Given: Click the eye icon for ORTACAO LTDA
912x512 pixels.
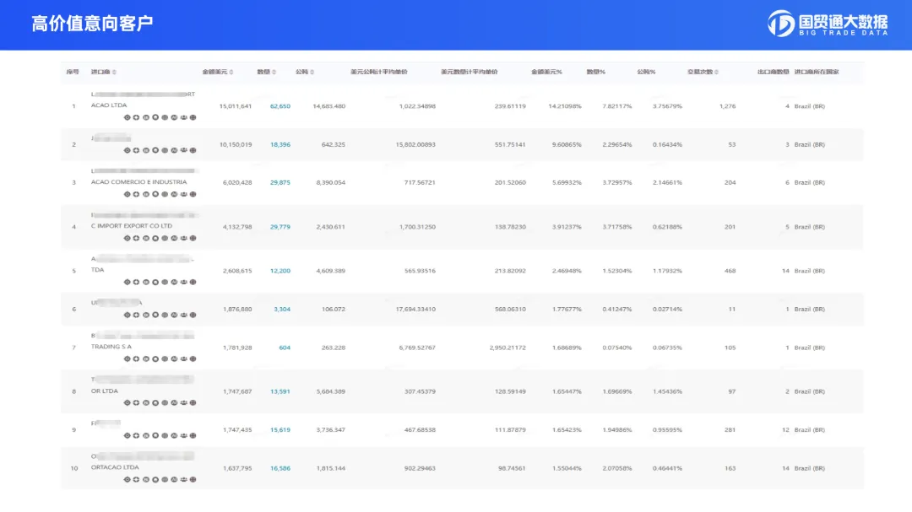Looking at the screenshot, I should (127, 479).
